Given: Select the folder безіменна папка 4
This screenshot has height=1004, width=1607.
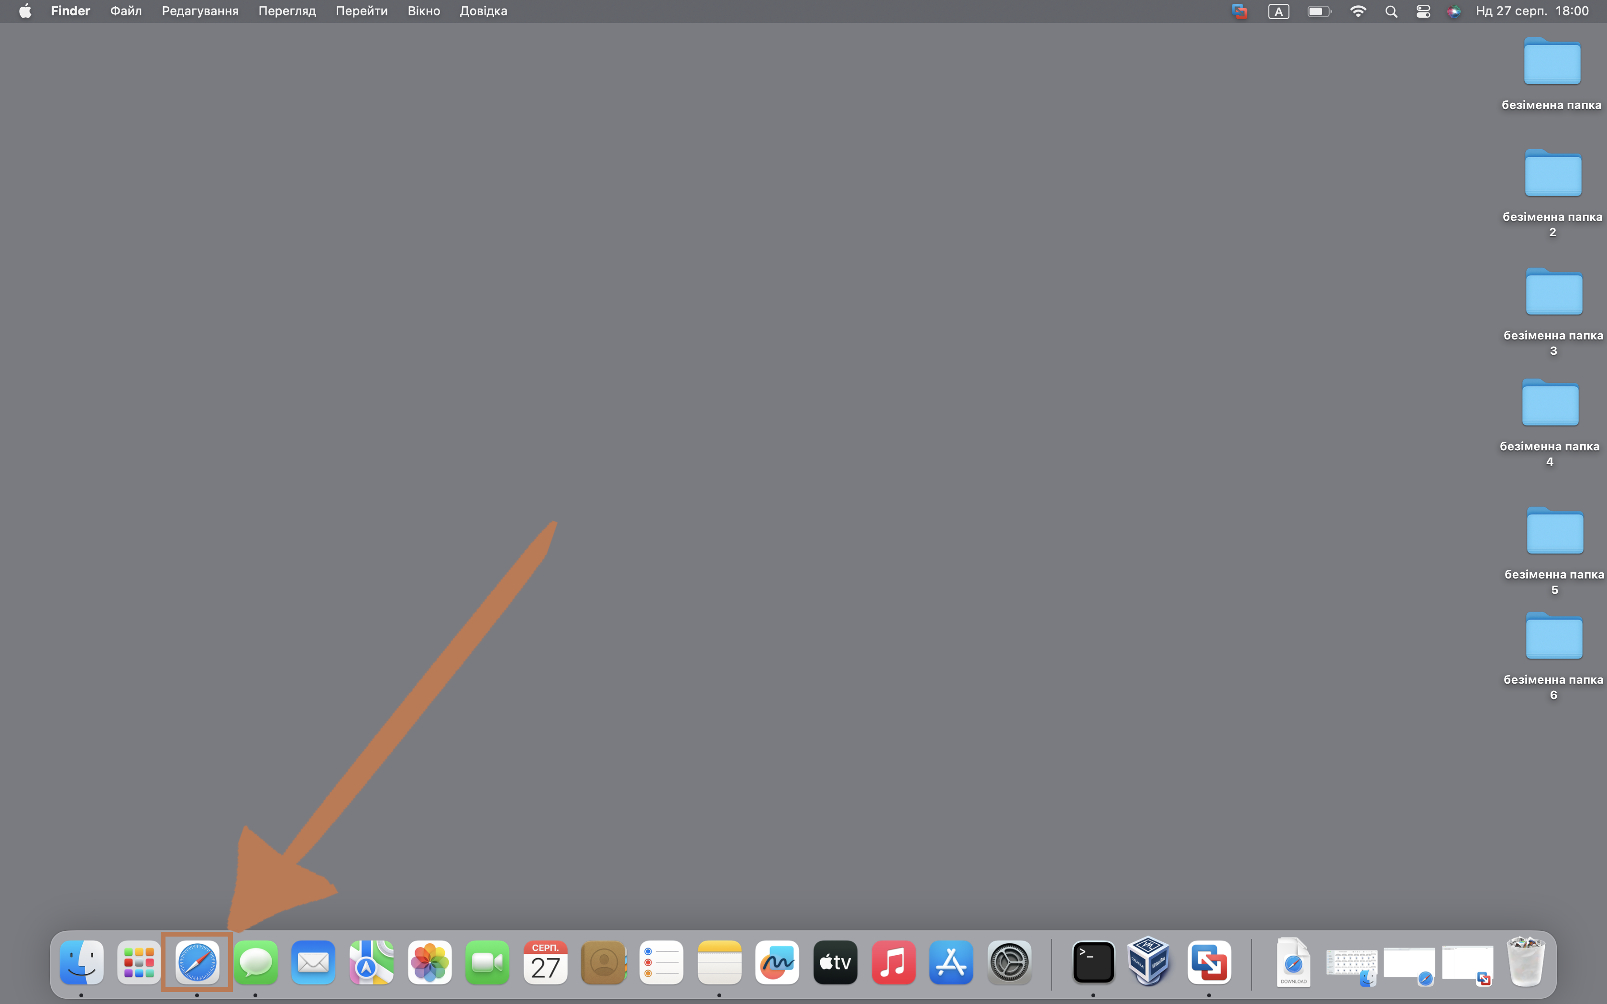Looking at the screenshot, I should click(x=1550, y=423).
